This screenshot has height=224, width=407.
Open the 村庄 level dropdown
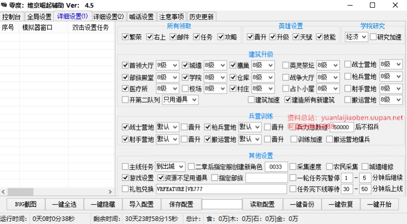(263, 89)
